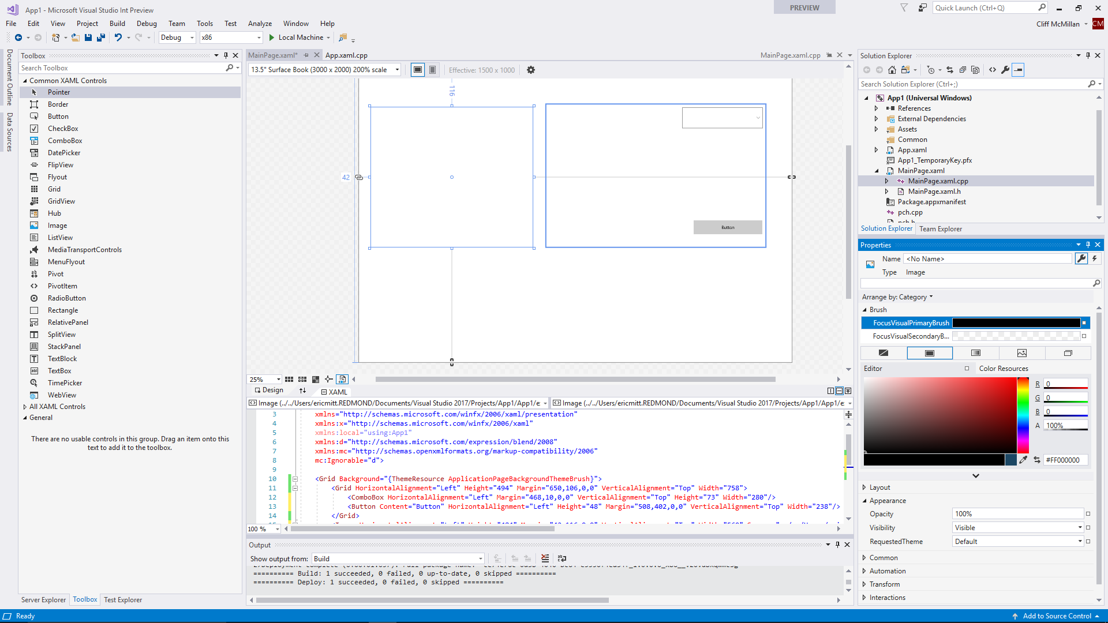This screenshot has width=1108, height=623.
Task: Enable the ComboBox control in Toolbox
Action: tap(65, 140)
